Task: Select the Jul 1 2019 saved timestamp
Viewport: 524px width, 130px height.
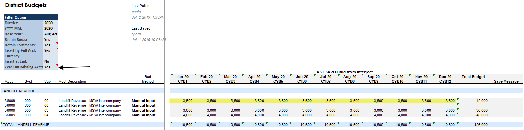Action: pos(149,40)
